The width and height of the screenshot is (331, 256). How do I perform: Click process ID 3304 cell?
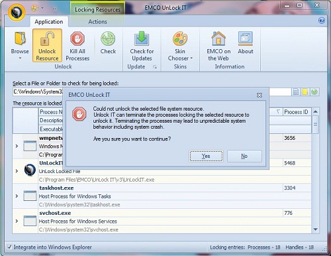click(x=297, y=188)
